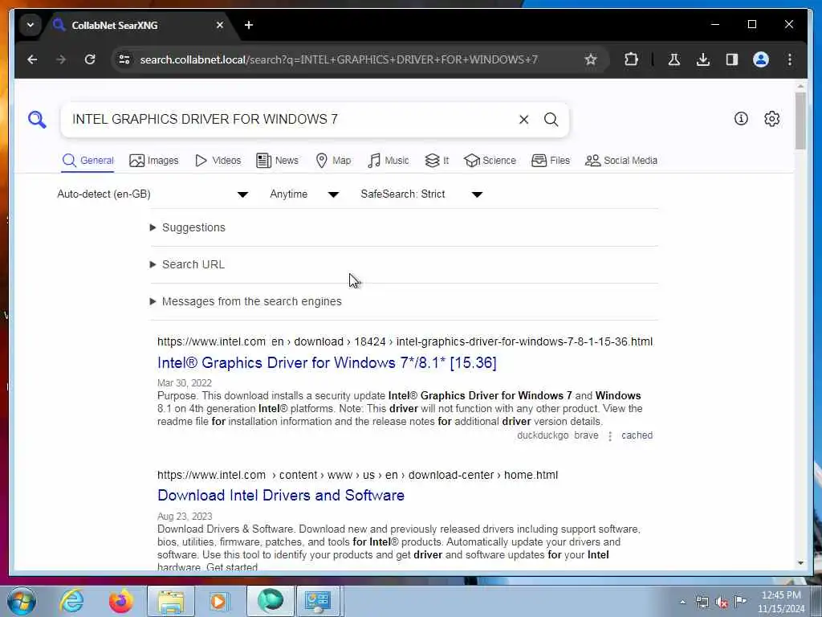
Task: Open Windows Explorer from taskbar
Action: [171, 601]
